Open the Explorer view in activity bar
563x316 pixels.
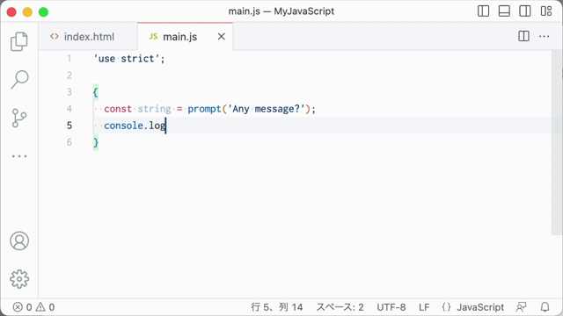(x=19, y=41)
